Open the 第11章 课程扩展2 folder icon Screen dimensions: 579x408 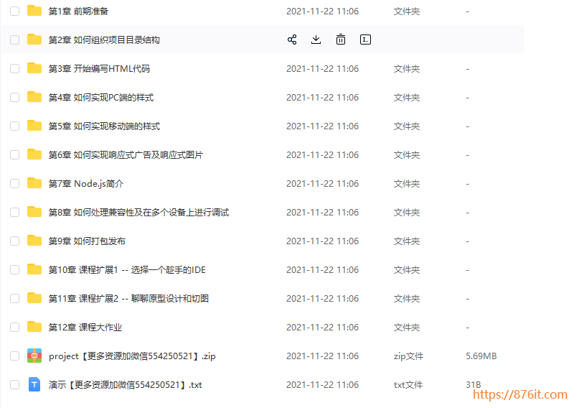(34, 298)
